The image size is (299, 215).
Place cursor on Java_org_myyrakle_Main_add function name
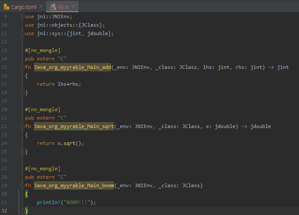click(72, 67)
